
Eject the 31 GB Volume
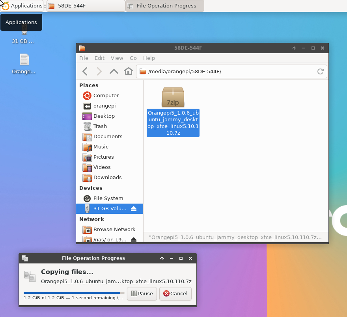(134, 208)
